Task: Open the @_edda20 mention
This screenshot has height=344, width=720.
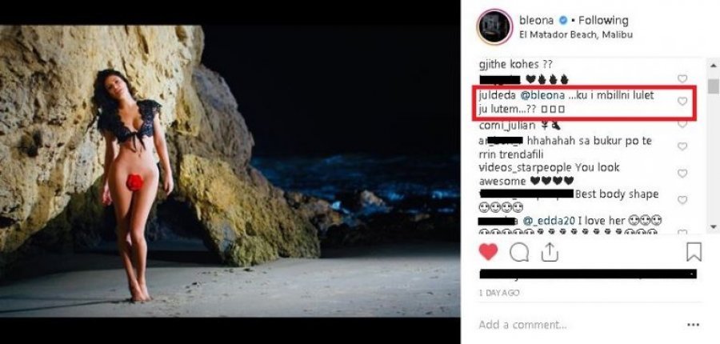Action: coord(547,220)
